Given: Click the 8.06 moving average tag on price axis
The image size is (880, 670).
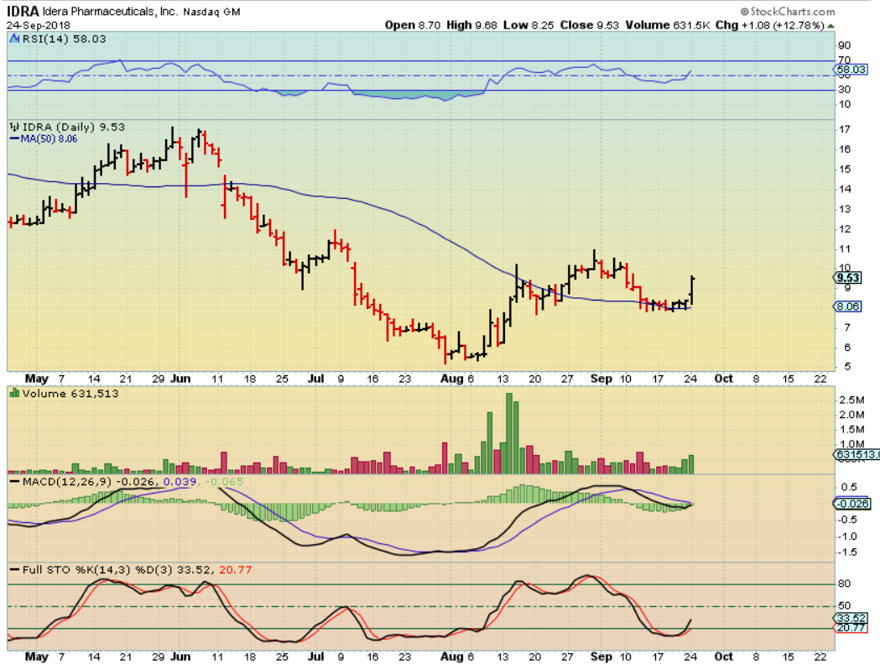Looking at the screenshot, I should click(x=847, y=306).
